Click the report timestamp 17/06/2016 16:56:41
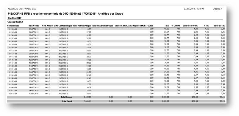The height and width of the screenshot is (116, 239). click(x=194, y=9)
